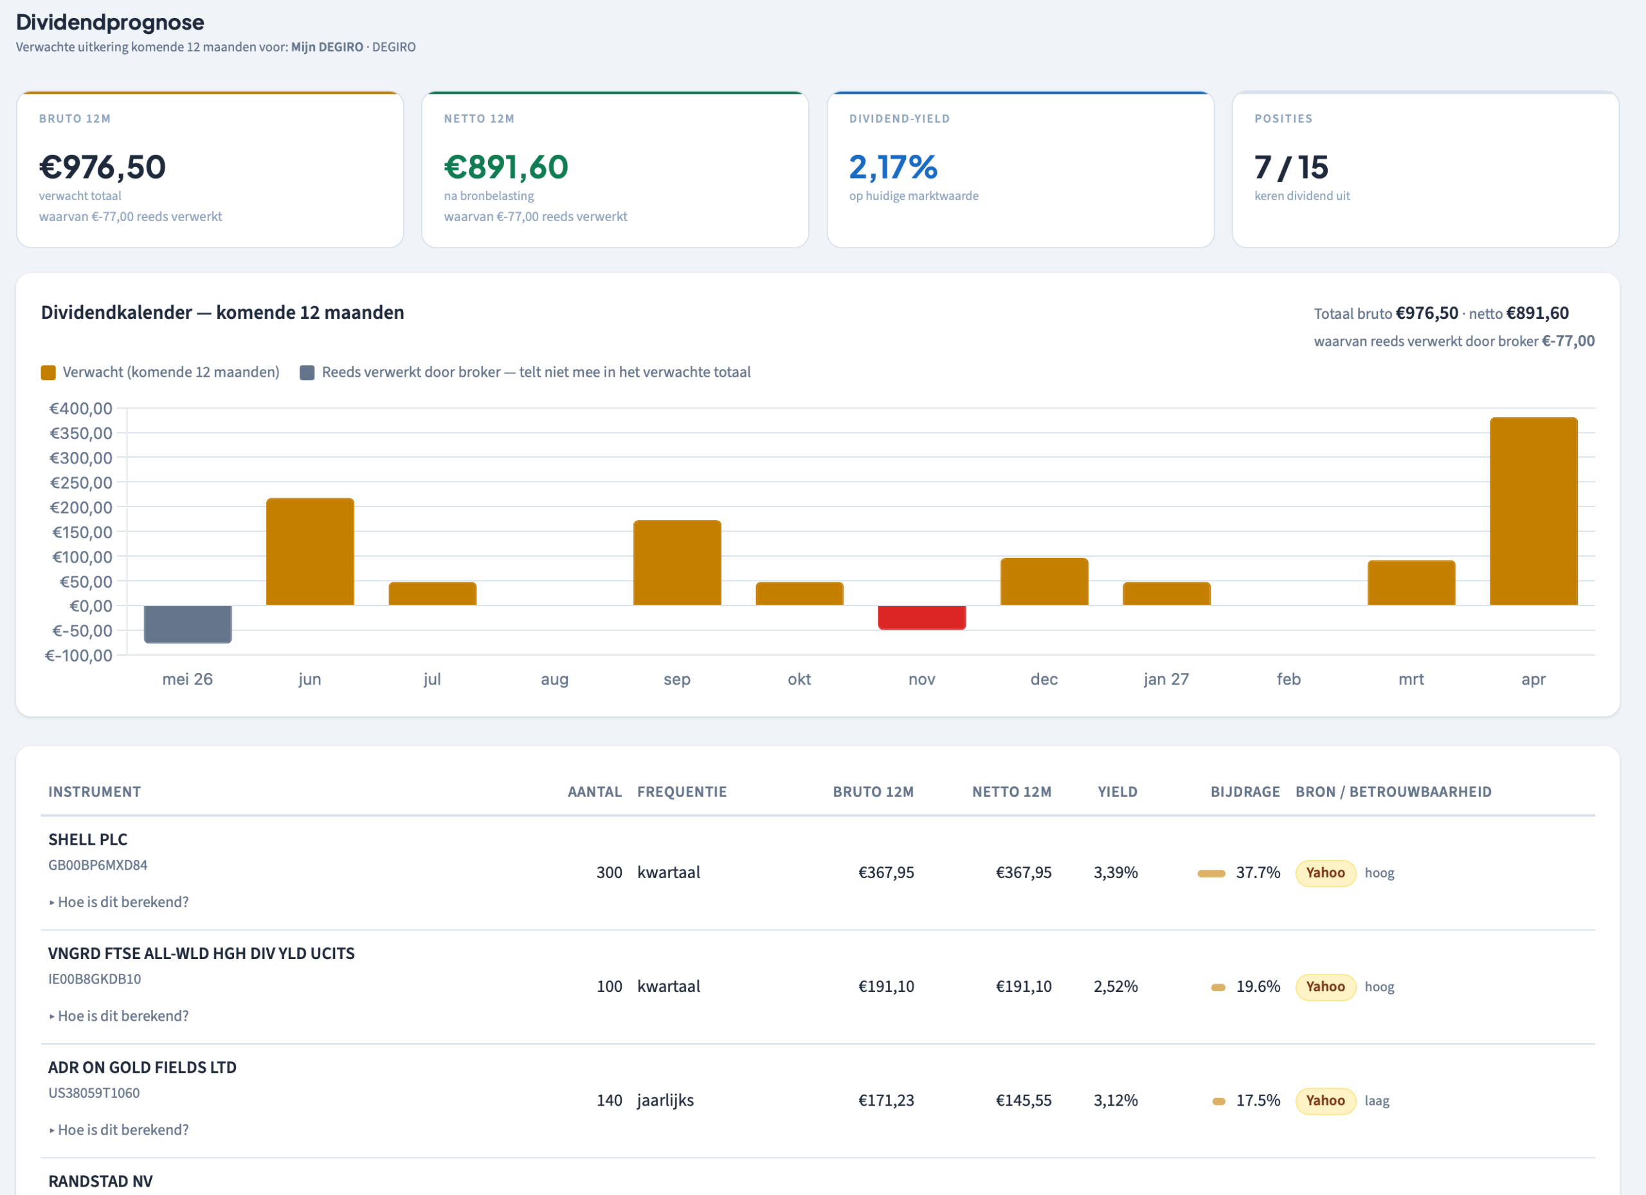Select the orange chart bar above jul
The image size is (1646, 1195).
(x=433, y=593)
